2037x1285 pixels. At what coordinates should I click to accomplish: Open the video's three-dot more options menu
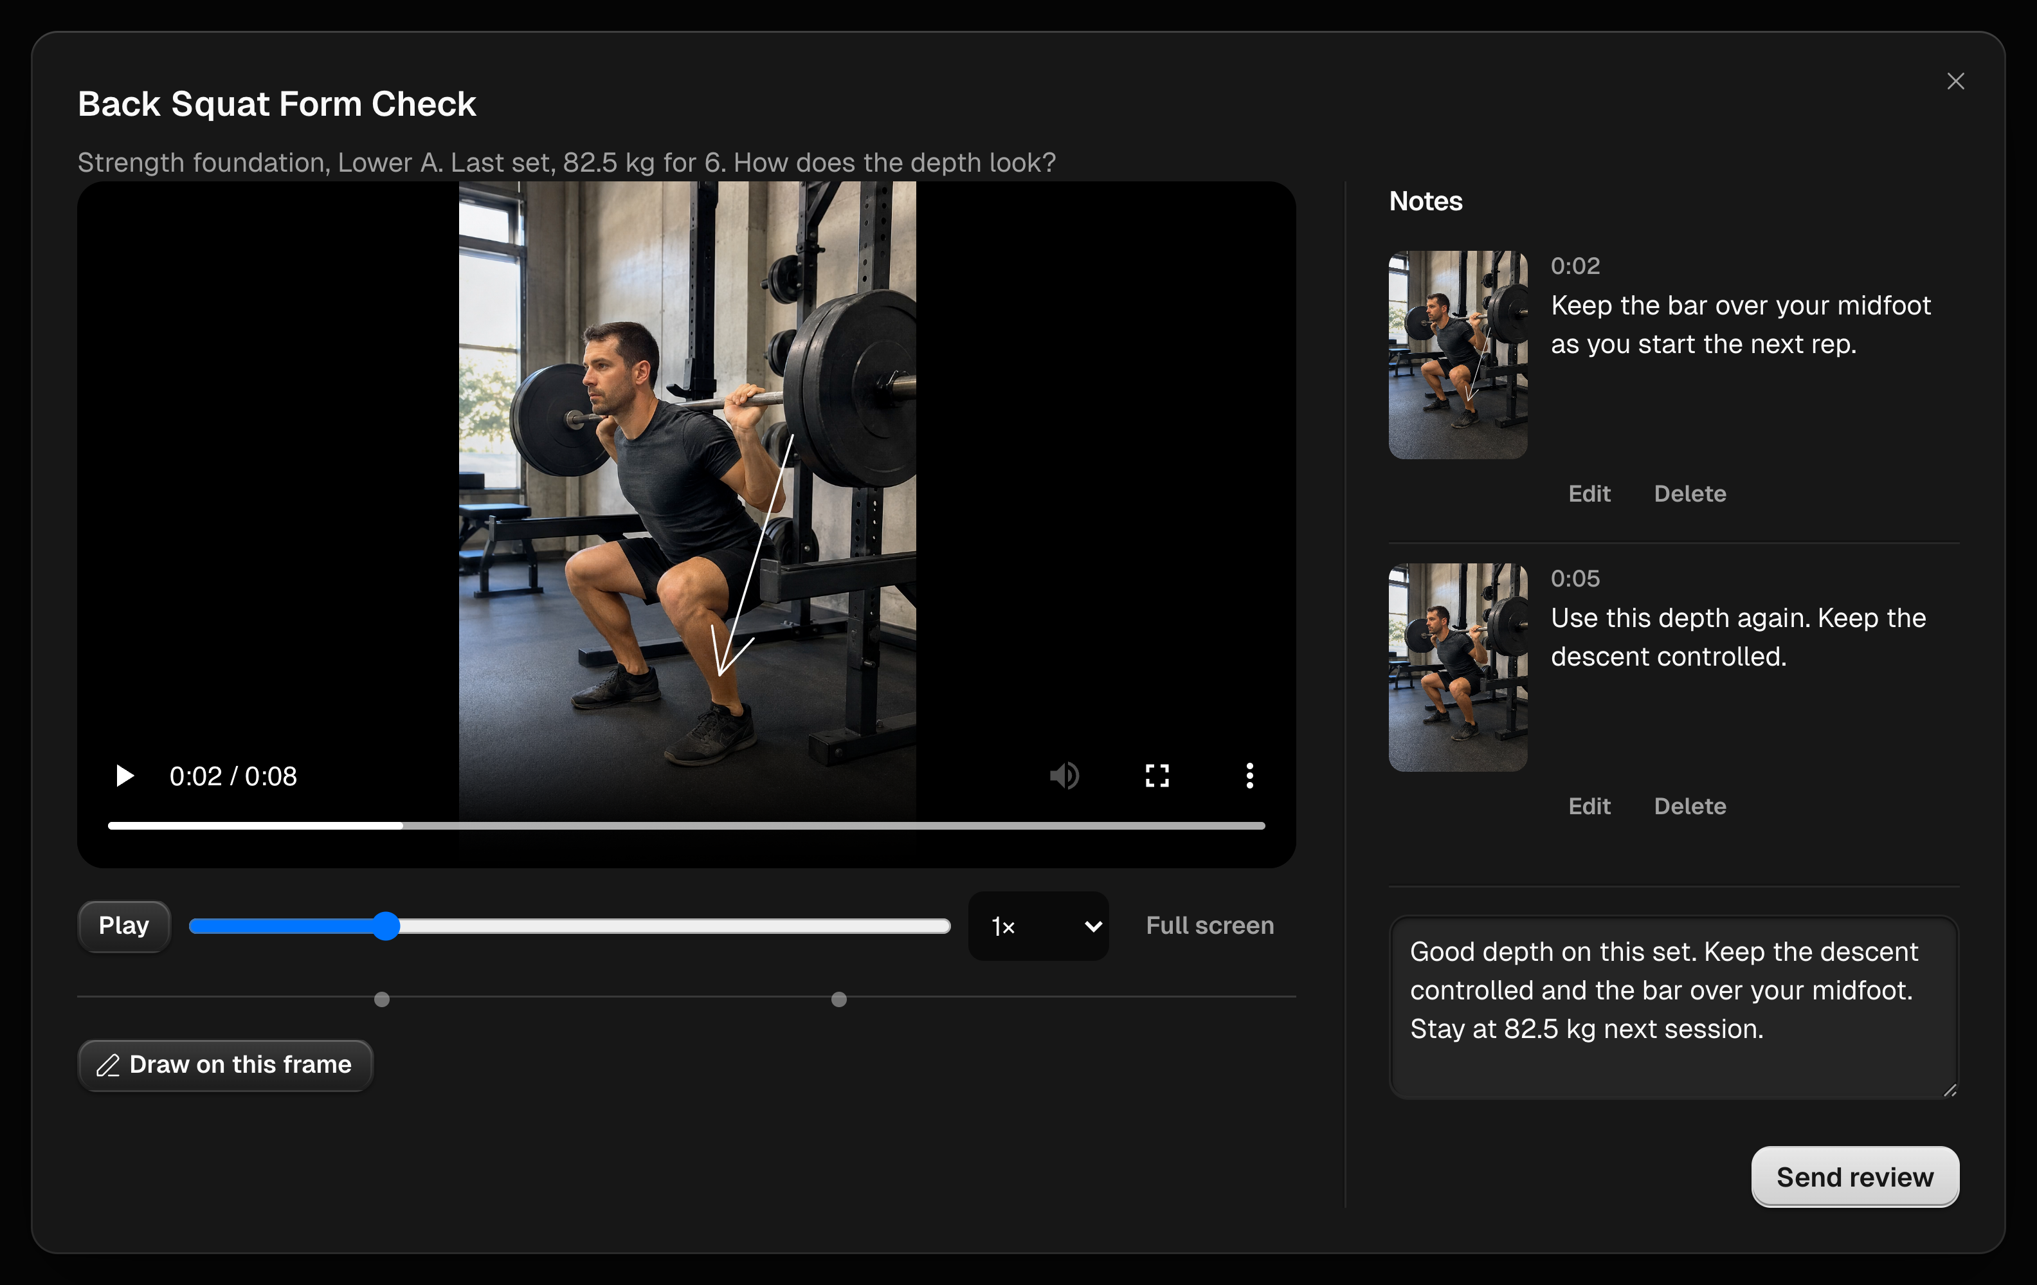[1249, 776]
